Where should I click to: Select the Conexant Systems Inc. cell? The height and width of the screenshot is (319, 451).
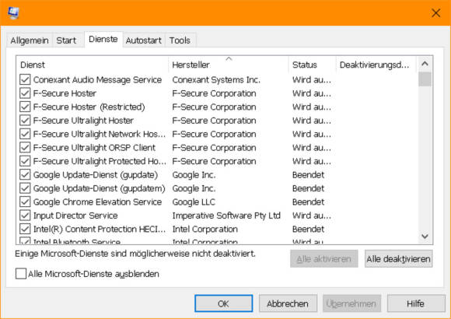click(x=216, y=79)
